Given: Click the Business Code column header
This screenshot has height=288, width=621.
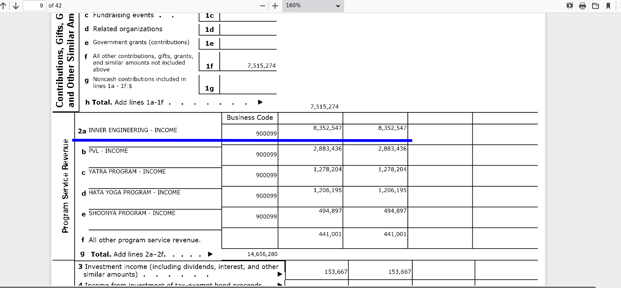Looking at the screenshot, I should (x=250, y=118).
